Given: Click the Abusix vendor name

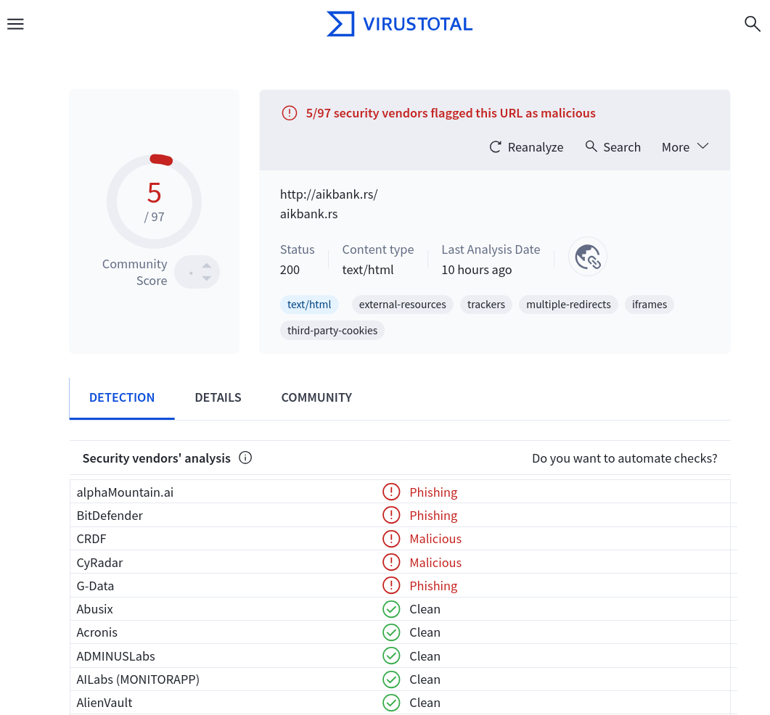Looking at the screenshot, I should point(95,609).
